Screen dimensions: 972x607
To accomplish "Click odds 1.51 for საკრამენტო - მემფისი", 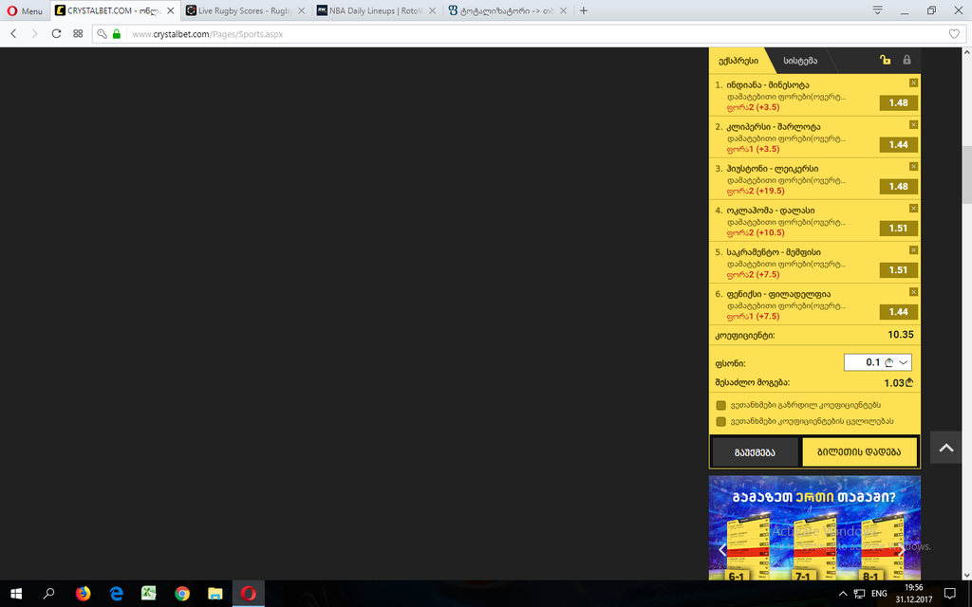I will (898, 270).
